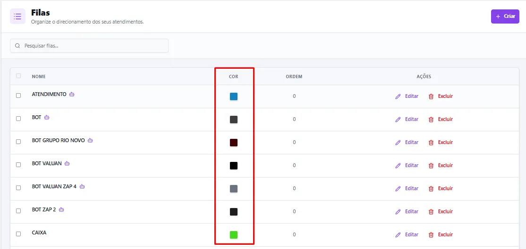Click the Filas page title

pos(41,13)
